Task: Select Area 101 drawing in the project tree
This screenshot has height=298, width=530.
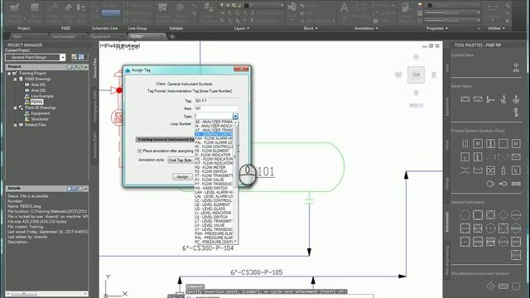Action: 38,84
